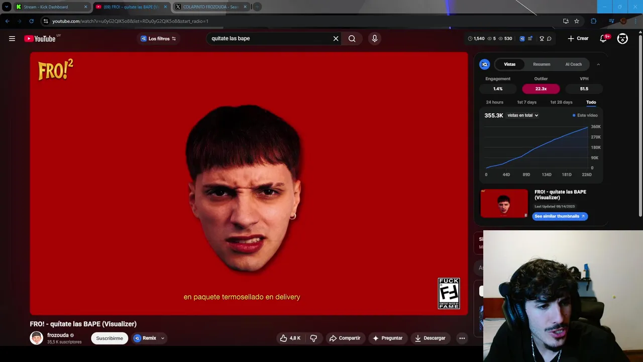Open the browser extensions puzzle icon
This screenshot has height=362, width=643.
[594, 21]
